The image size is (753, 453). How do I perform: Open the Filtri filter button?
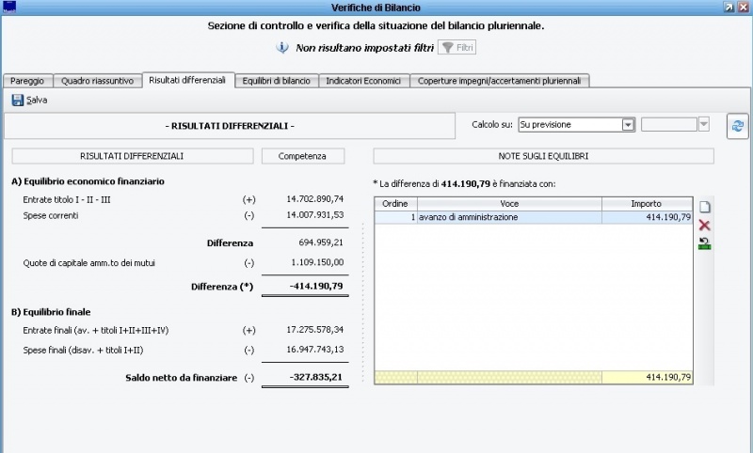click(457, 47)
